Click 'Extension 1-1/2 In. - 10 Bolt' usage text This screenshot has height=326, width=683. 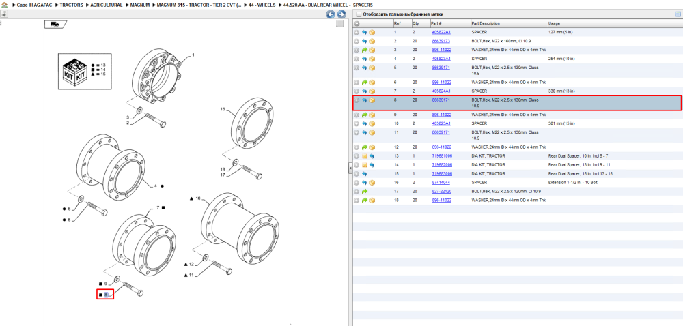[x=574, y=183]
